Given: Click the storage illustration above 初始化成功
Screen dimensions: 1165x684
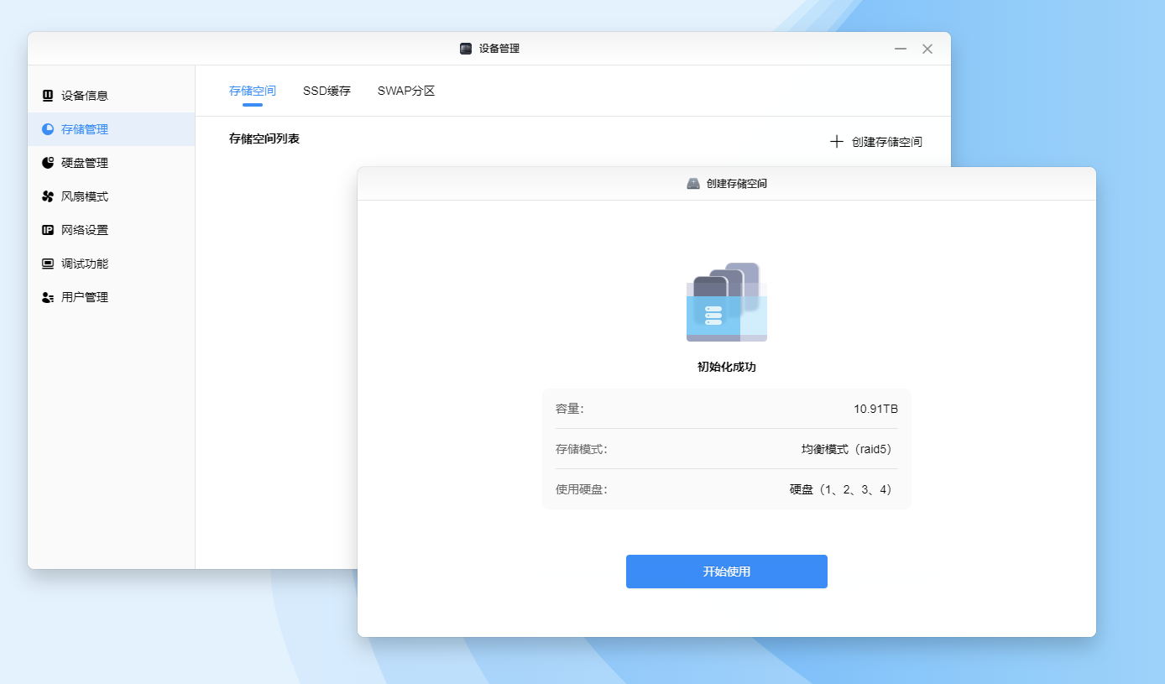Looking at the screenshot, I should tap(726, 302).
